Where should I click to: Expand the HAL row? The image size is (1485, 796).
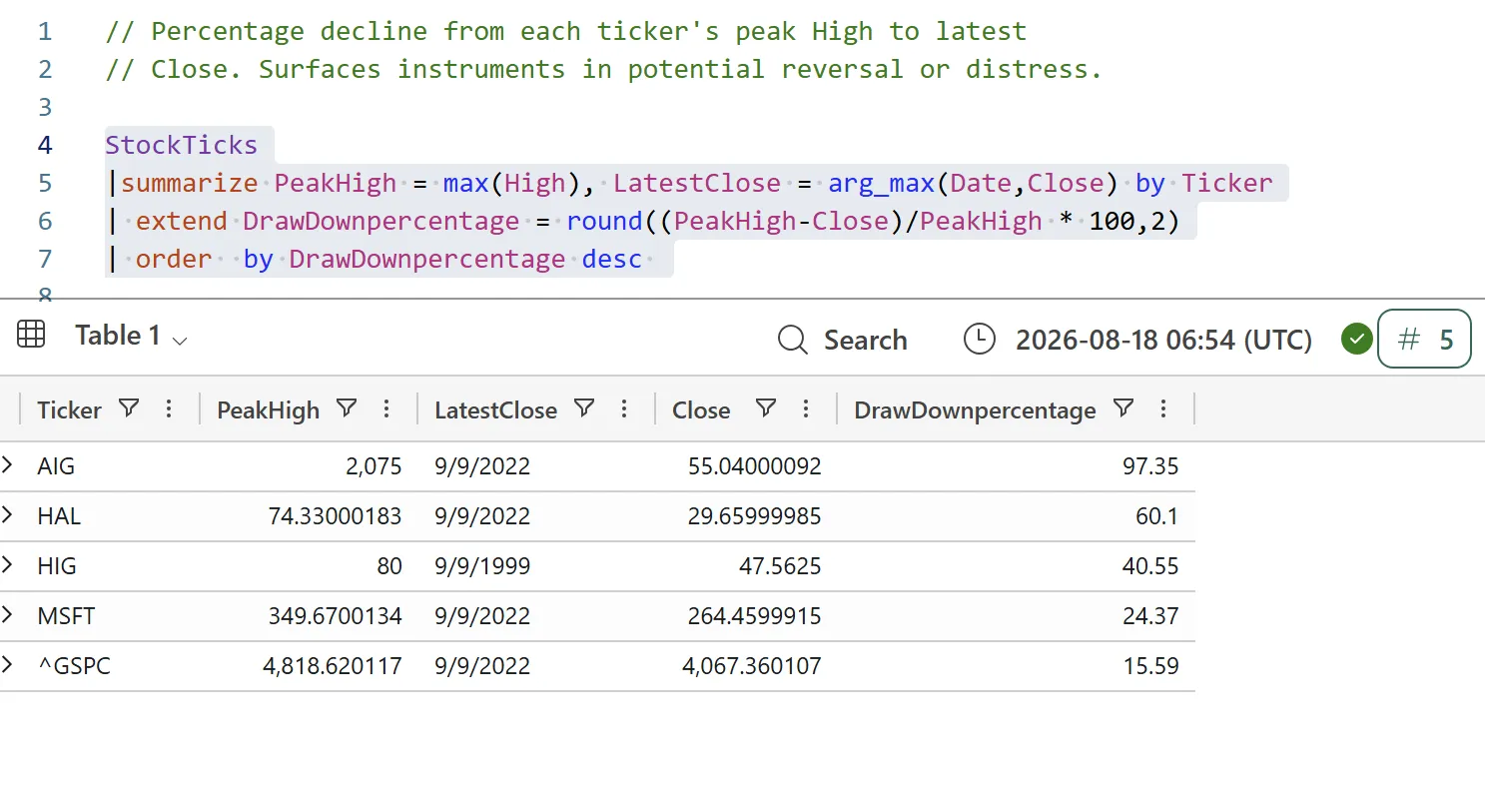click(8, 515)
